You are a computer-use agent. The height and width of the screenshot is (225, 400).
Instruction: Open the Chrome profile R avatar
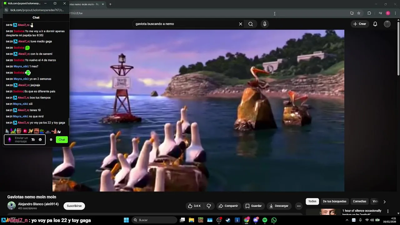click(388, 13)
